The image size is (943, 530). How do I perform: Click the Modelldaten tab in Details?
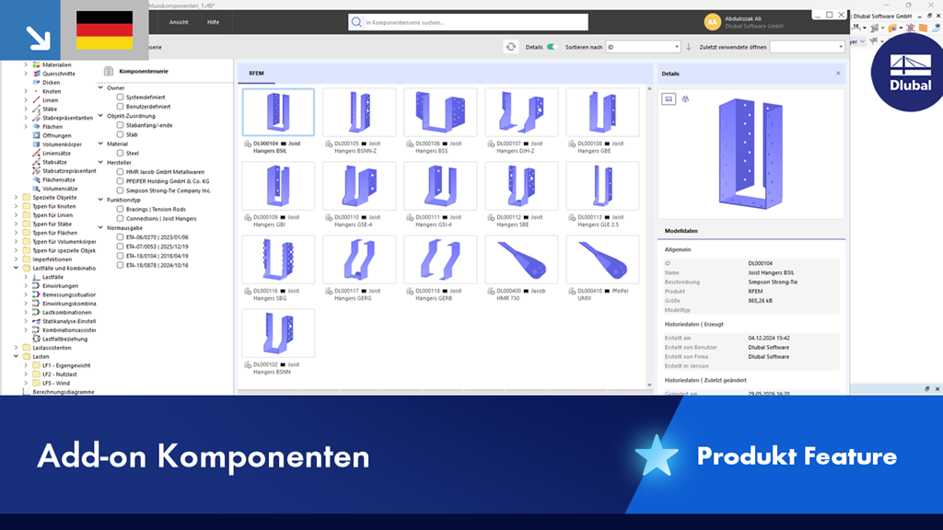click(681, 231)
